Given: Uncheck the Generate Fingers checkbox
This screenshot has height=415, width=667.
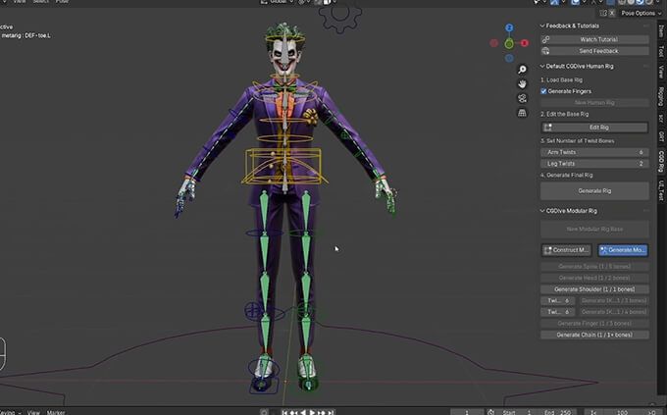Looking at the screenshot, I should (x=544, y=91).
